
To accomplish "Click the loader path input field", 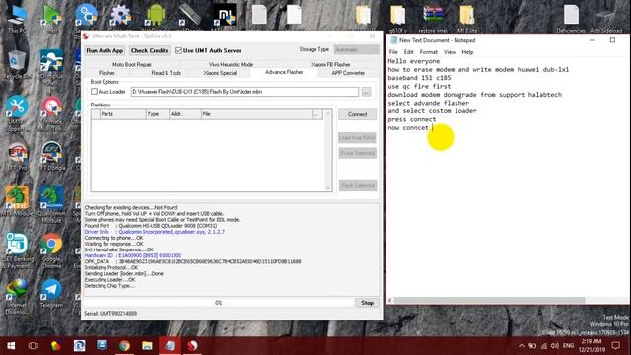I will [x=245, y=92].
